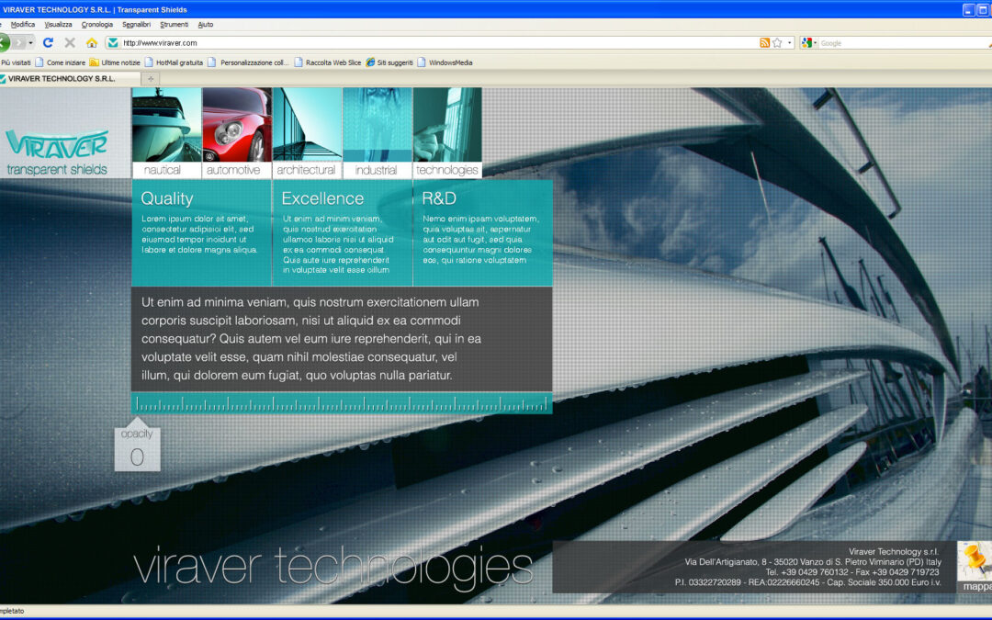The image size is (992, 620).
Task: Open the automotive red car thumbnail
Action: click(237, 125)
